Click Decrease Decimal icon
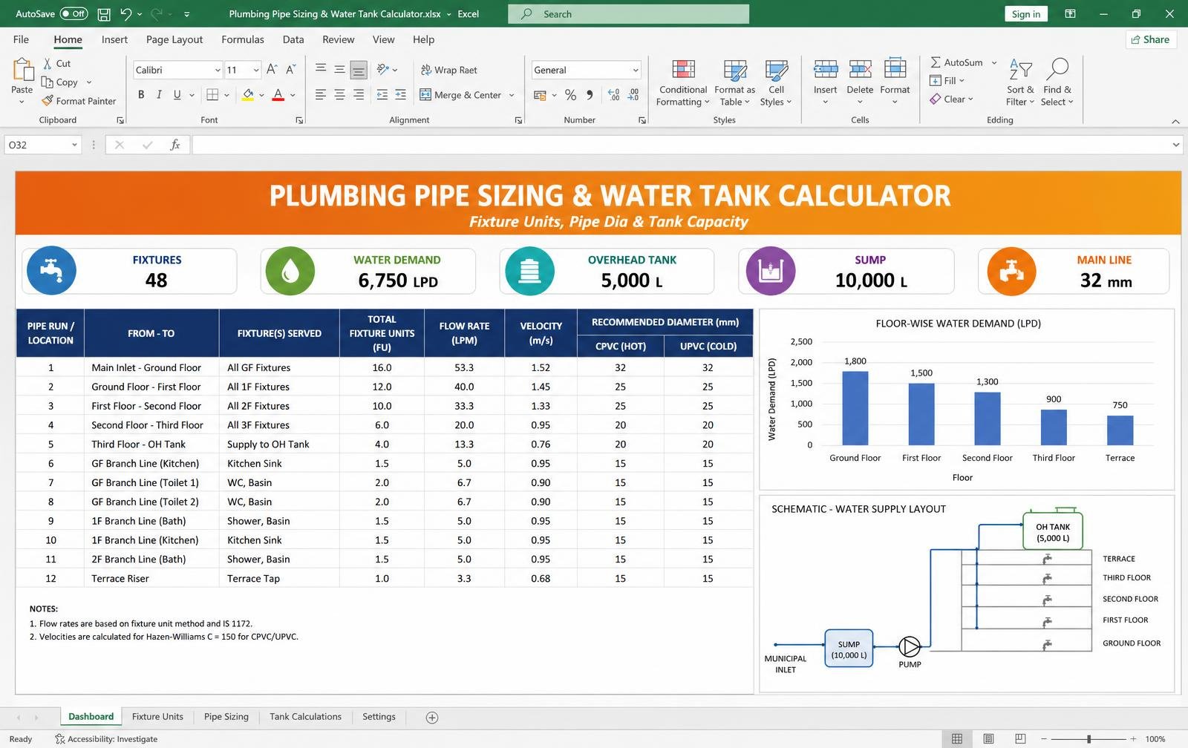This screenshot has width=1188, height=748. (633, 94)
